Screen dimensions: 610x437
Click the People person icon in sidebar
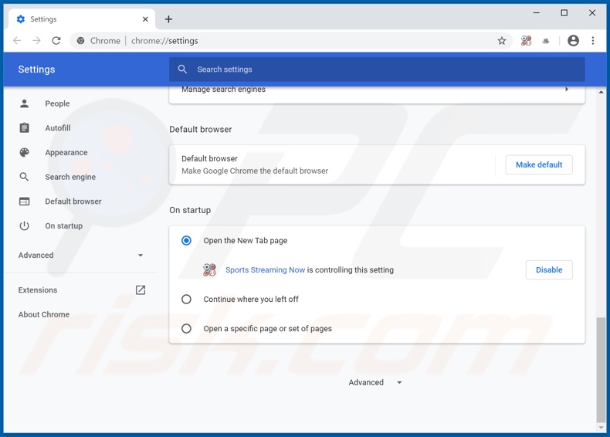click(x=24, y=103)
